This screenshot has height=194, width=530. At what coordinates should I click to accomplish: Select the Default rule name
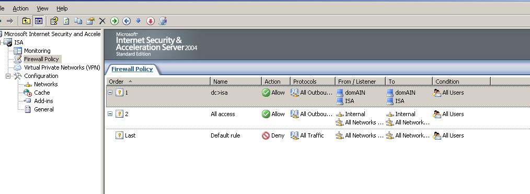(x=225, y=135)
